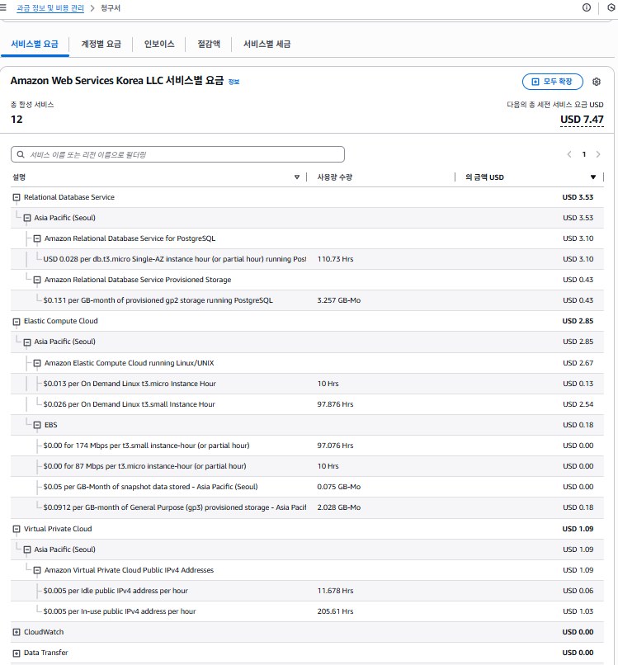Select the db.t3.micro Single-AZ instance hour row
The image size is (618, 665).
(307, 259)
